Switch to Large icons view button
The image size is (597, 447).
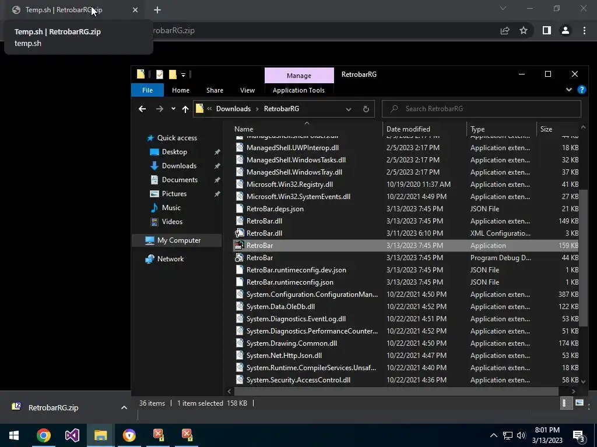(x=580, y=403)
